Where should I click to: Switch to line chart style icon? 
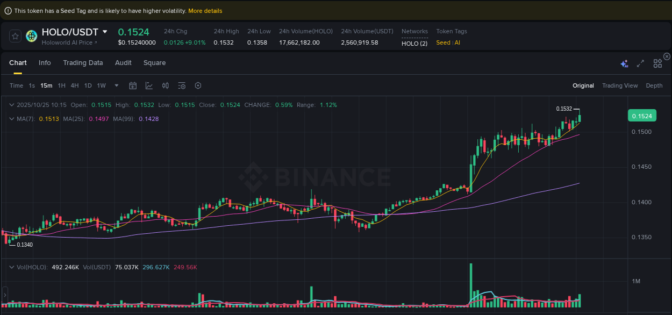(x=148, y=85)
